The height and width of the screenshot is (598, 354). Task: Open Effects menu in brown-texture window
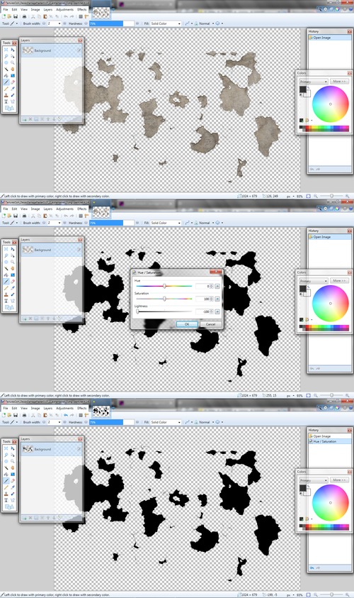(x=82, y=9)
